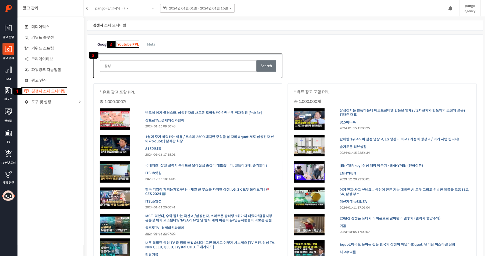Switch to the Google tab
The width and height of the screenshot is (485, 256).
(102, 44)
